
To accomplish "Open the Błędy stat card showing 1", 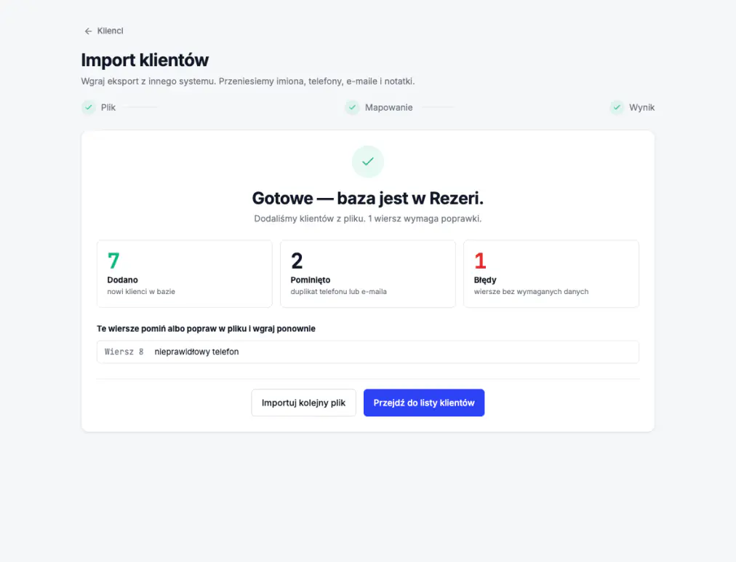I will tap(551, 274).
